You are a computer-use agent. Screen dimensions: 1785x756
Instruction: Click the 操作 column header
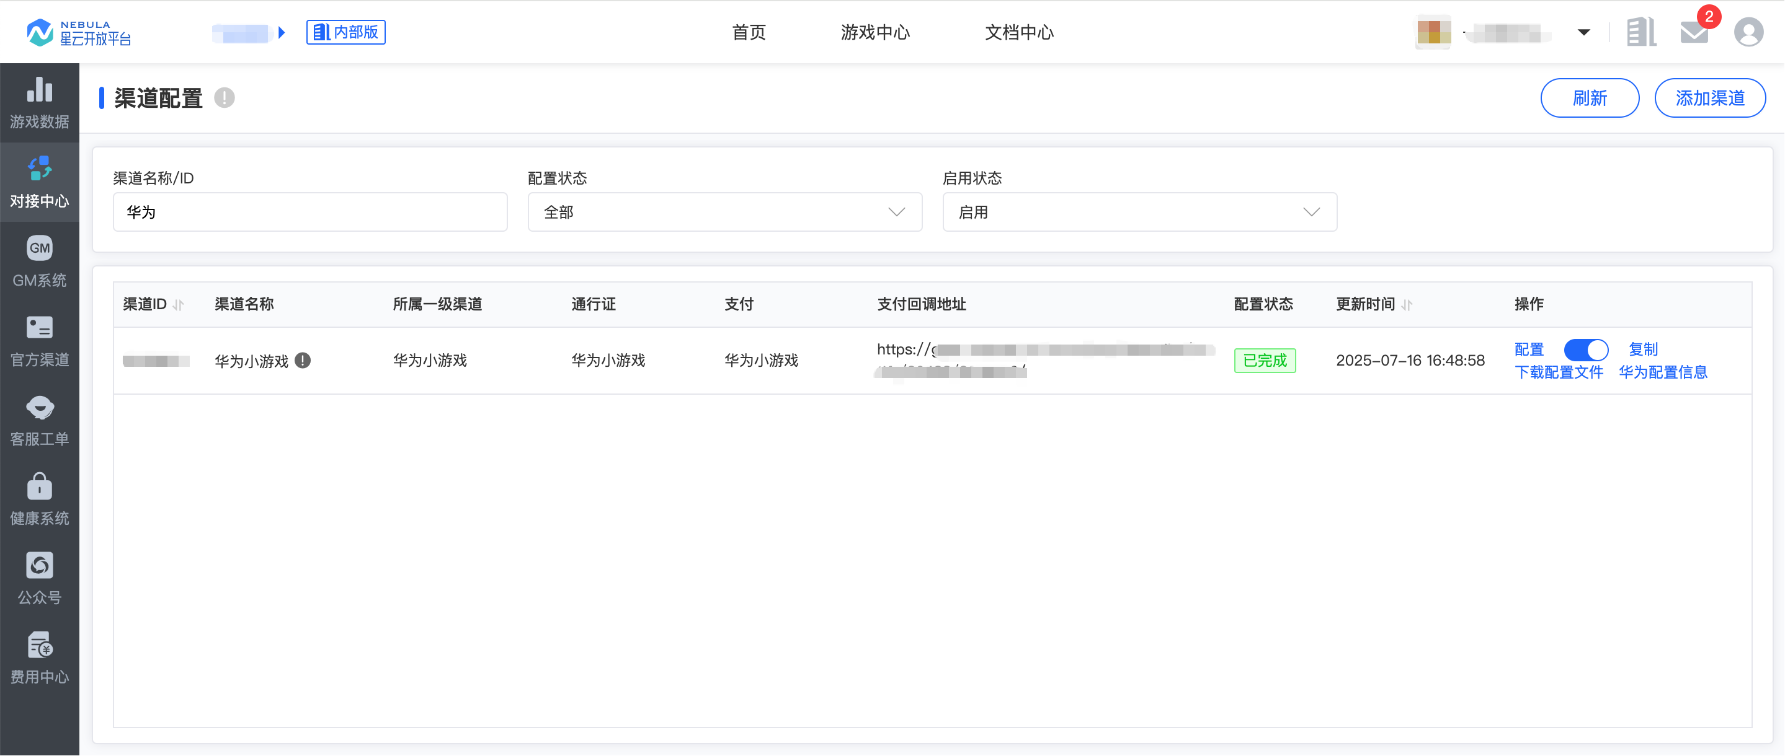tap(1529, 305)
